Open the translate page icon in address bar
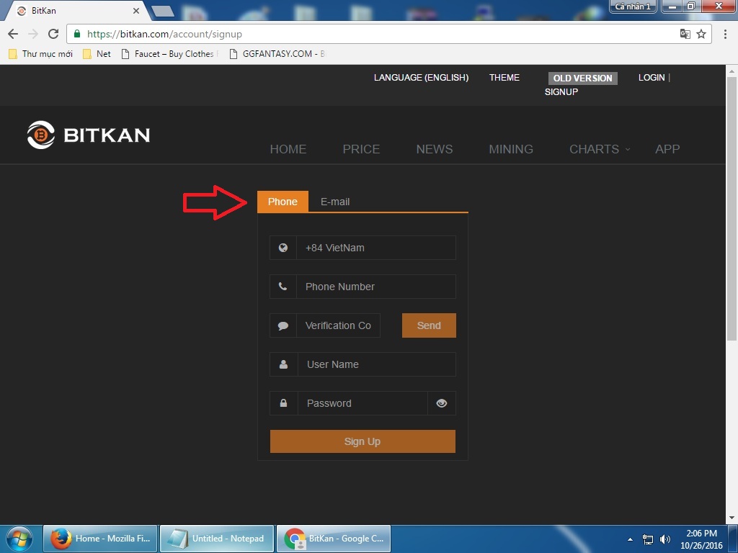This screenshot has height=553, width=738. (x=685, y=34)
